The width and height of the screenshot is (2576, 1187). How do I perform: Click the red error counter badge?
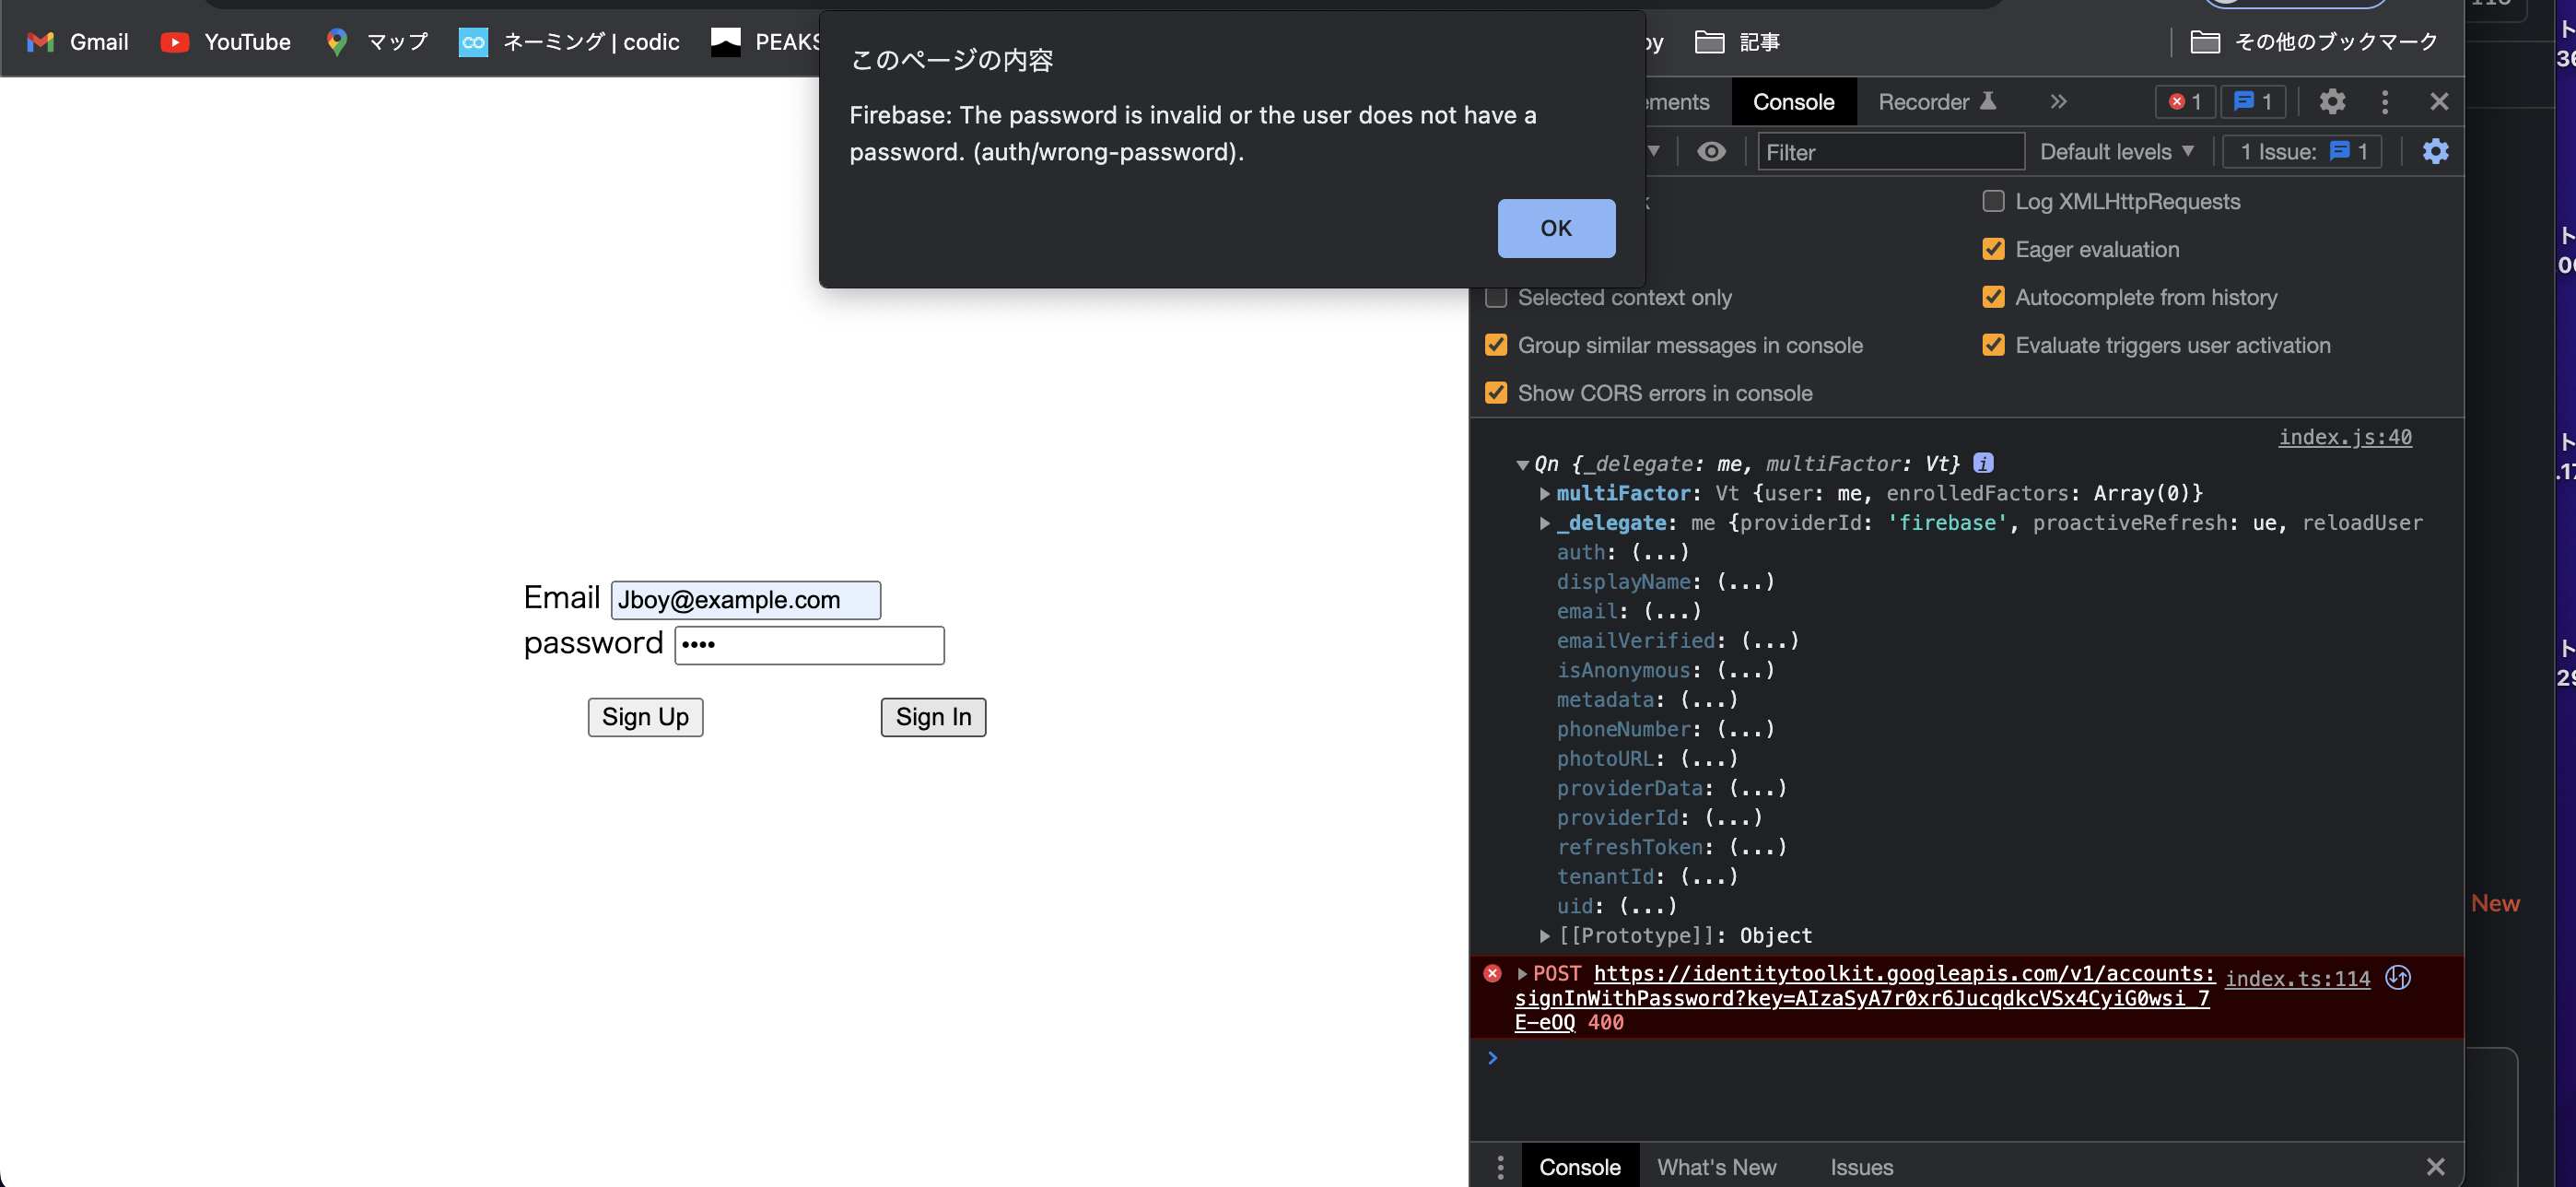point(2184,101)
